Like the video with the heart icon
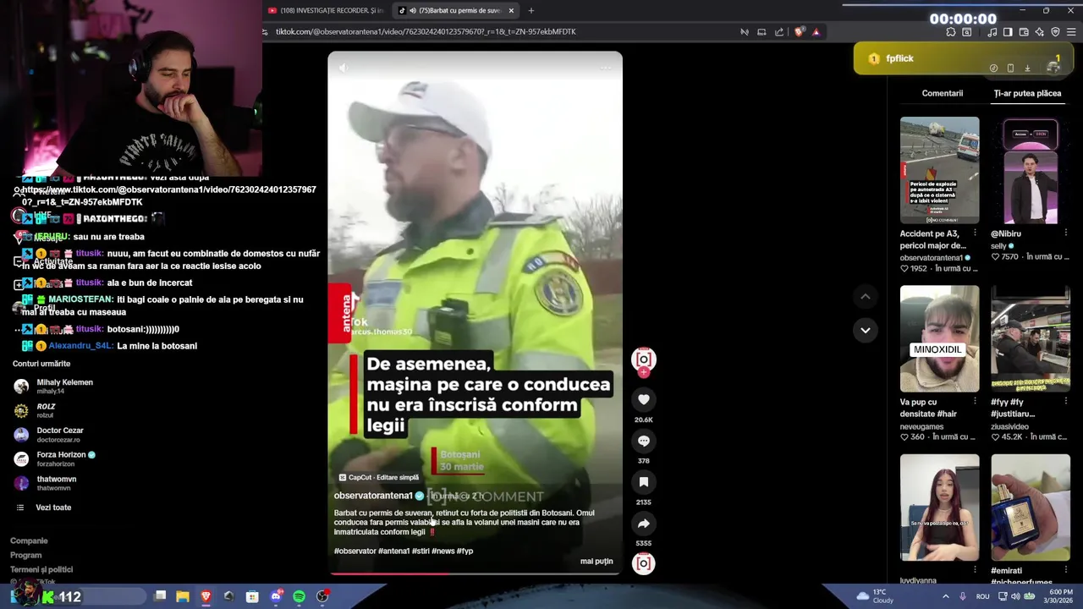The width and height of the screenshot is (1083, 609). pyautogui.click(x=644, y=399)
